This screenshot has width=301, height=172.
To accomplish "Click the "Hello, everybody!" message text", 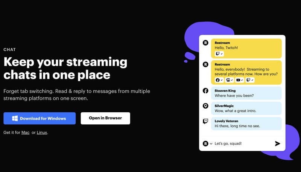I will [x=246, y=72].
